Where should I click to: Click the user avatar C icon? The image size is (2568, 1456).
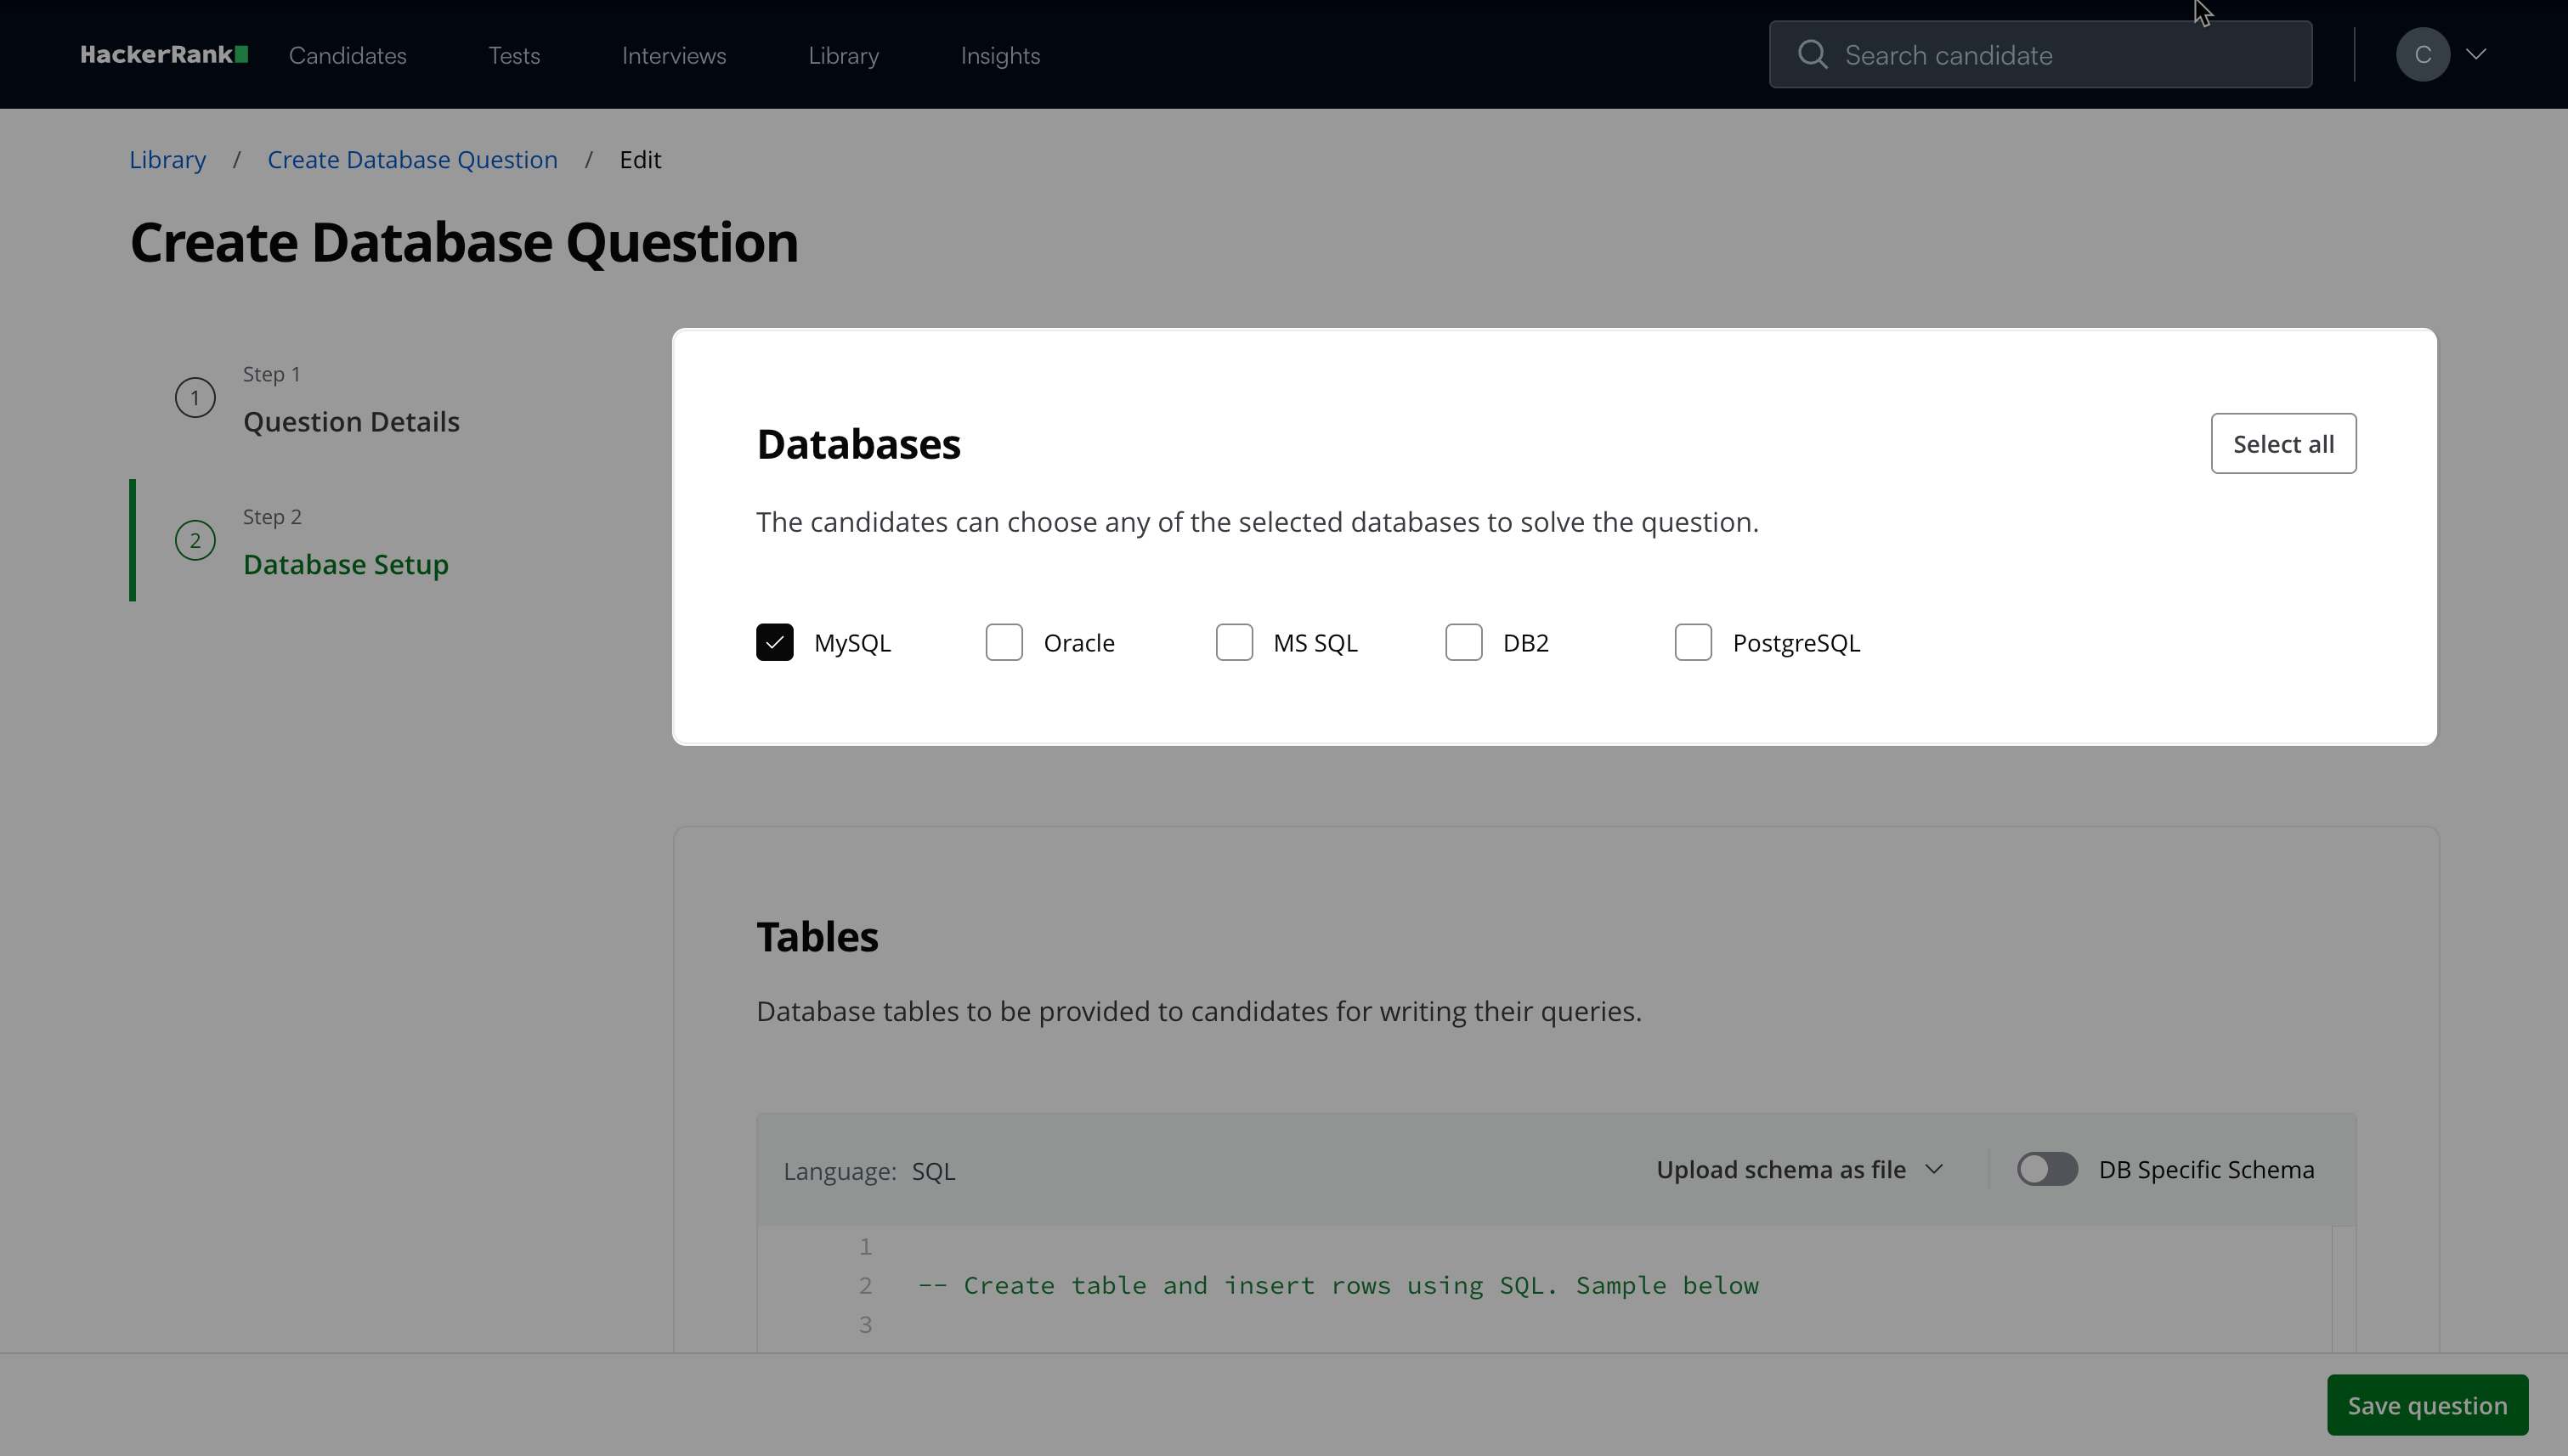tap(2422, 54)
